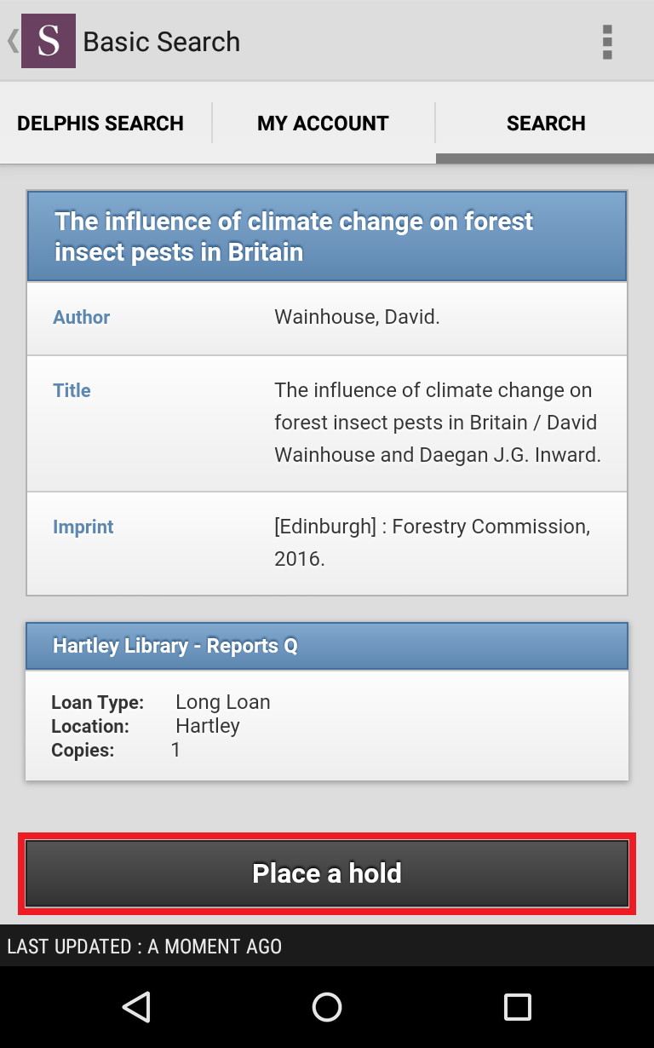Click the purple S app logo
This screenshot has width=654, height=1048.
49,41
